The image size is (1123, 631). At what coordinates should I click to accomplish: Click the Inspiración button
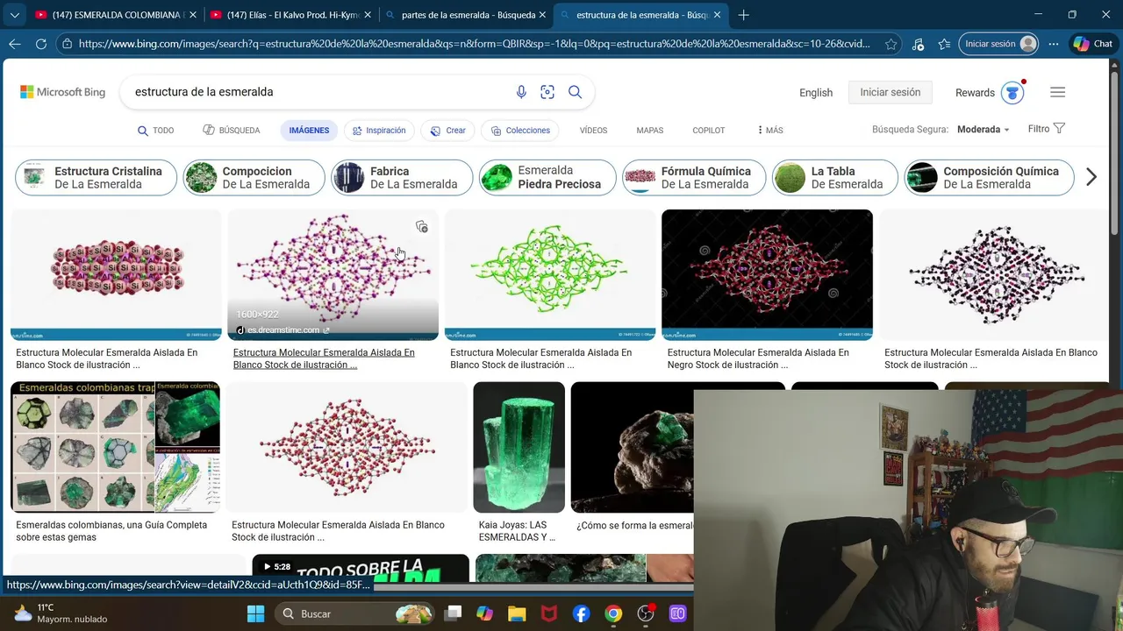point(379,131)
